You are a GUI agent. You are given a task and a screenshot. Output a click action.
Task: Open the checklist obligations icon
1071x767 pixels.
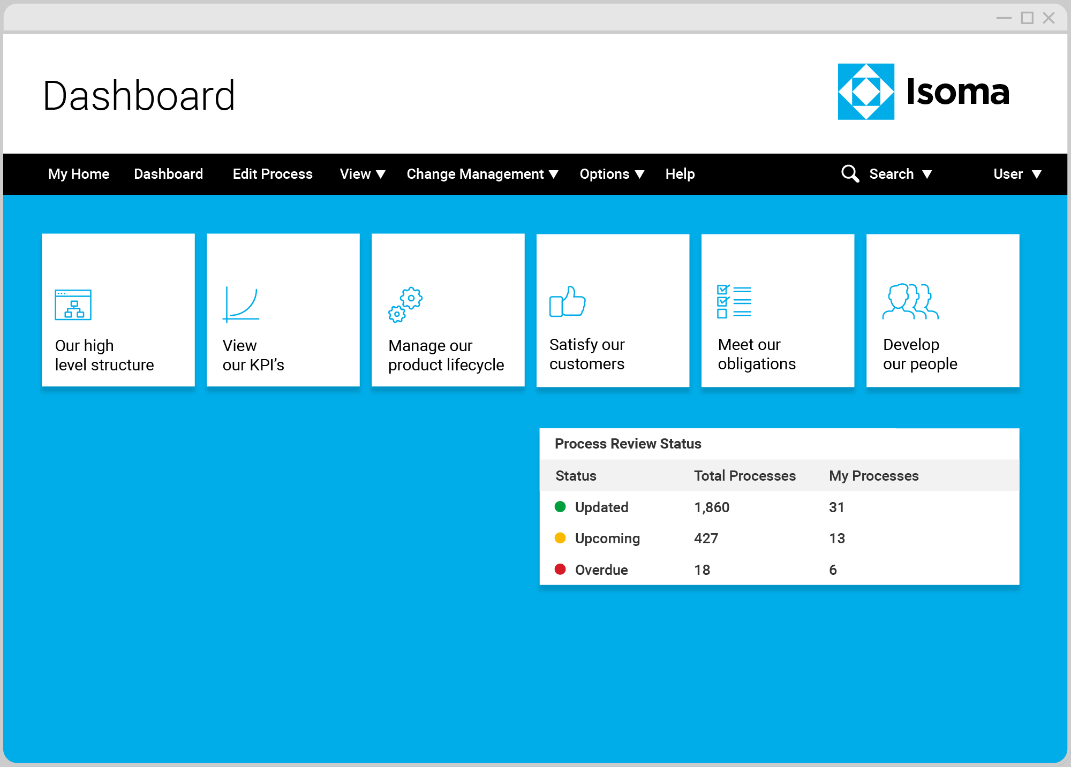[x=734, y=301]
